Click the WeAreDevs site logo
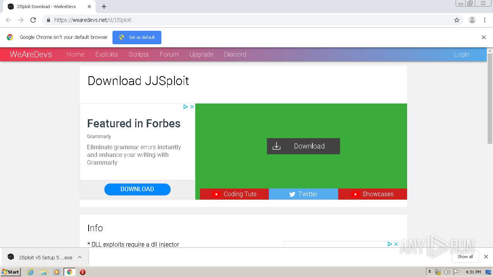This screenshot has height=277, width=493. (x=31, y=54)
